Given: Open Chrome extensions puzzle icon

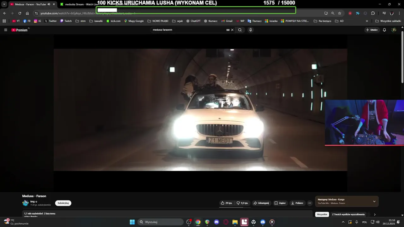Looking at the screenshot, I should (x=373, y=13).
